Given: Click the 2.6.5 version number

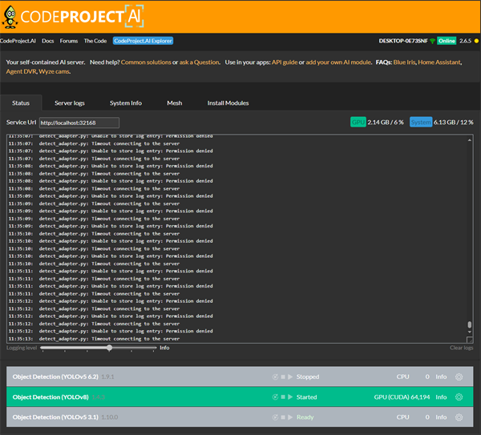Looking at the screenshot, I should click(x=465, y=41).
